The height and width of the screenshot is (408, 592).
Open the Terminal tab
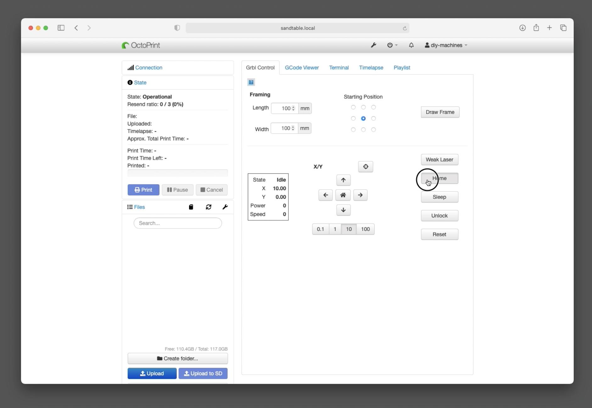tap(339, 68)
